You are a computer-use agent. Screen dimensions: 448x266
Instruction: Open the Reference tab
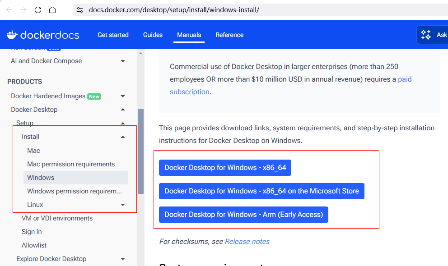[229, 35]
